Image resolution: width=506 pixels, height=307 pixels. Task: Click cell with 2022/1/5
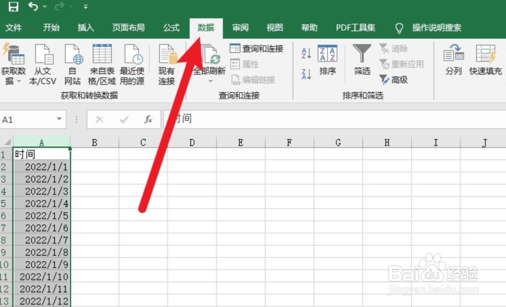click(42, 215)
